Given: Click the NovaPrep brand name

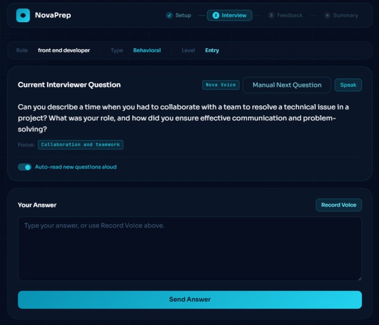Looking at the screenshot, I should point(53,15).
